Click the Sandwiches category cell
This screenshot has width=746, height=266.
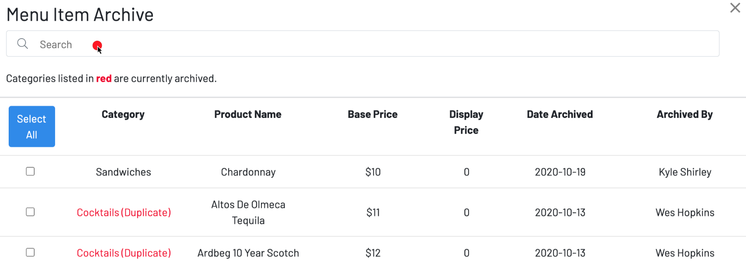tap(124, 172)
